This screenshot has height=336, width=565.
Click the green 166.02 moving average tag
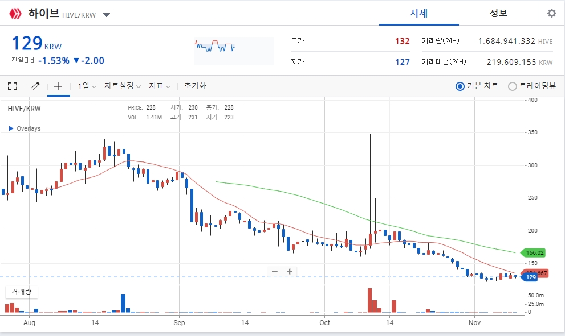coord(534,252)
